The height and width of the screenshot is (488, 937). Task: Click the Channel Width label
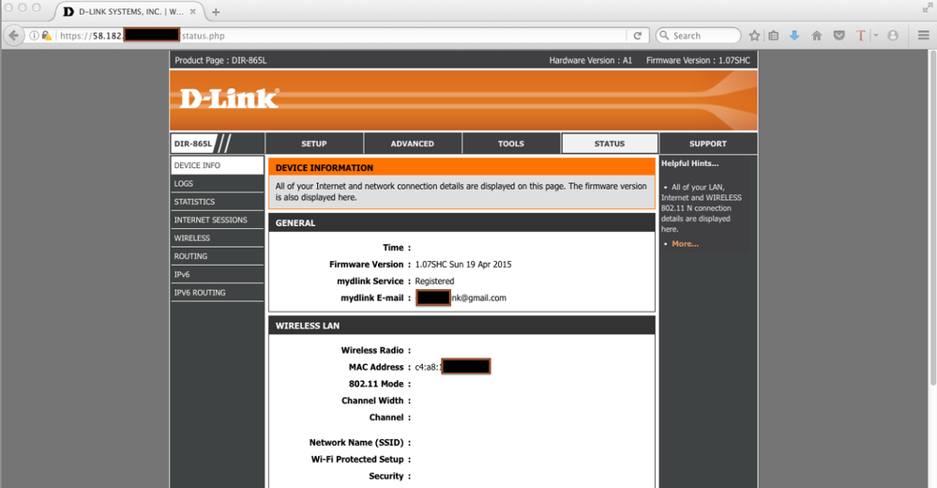(372, 401)
